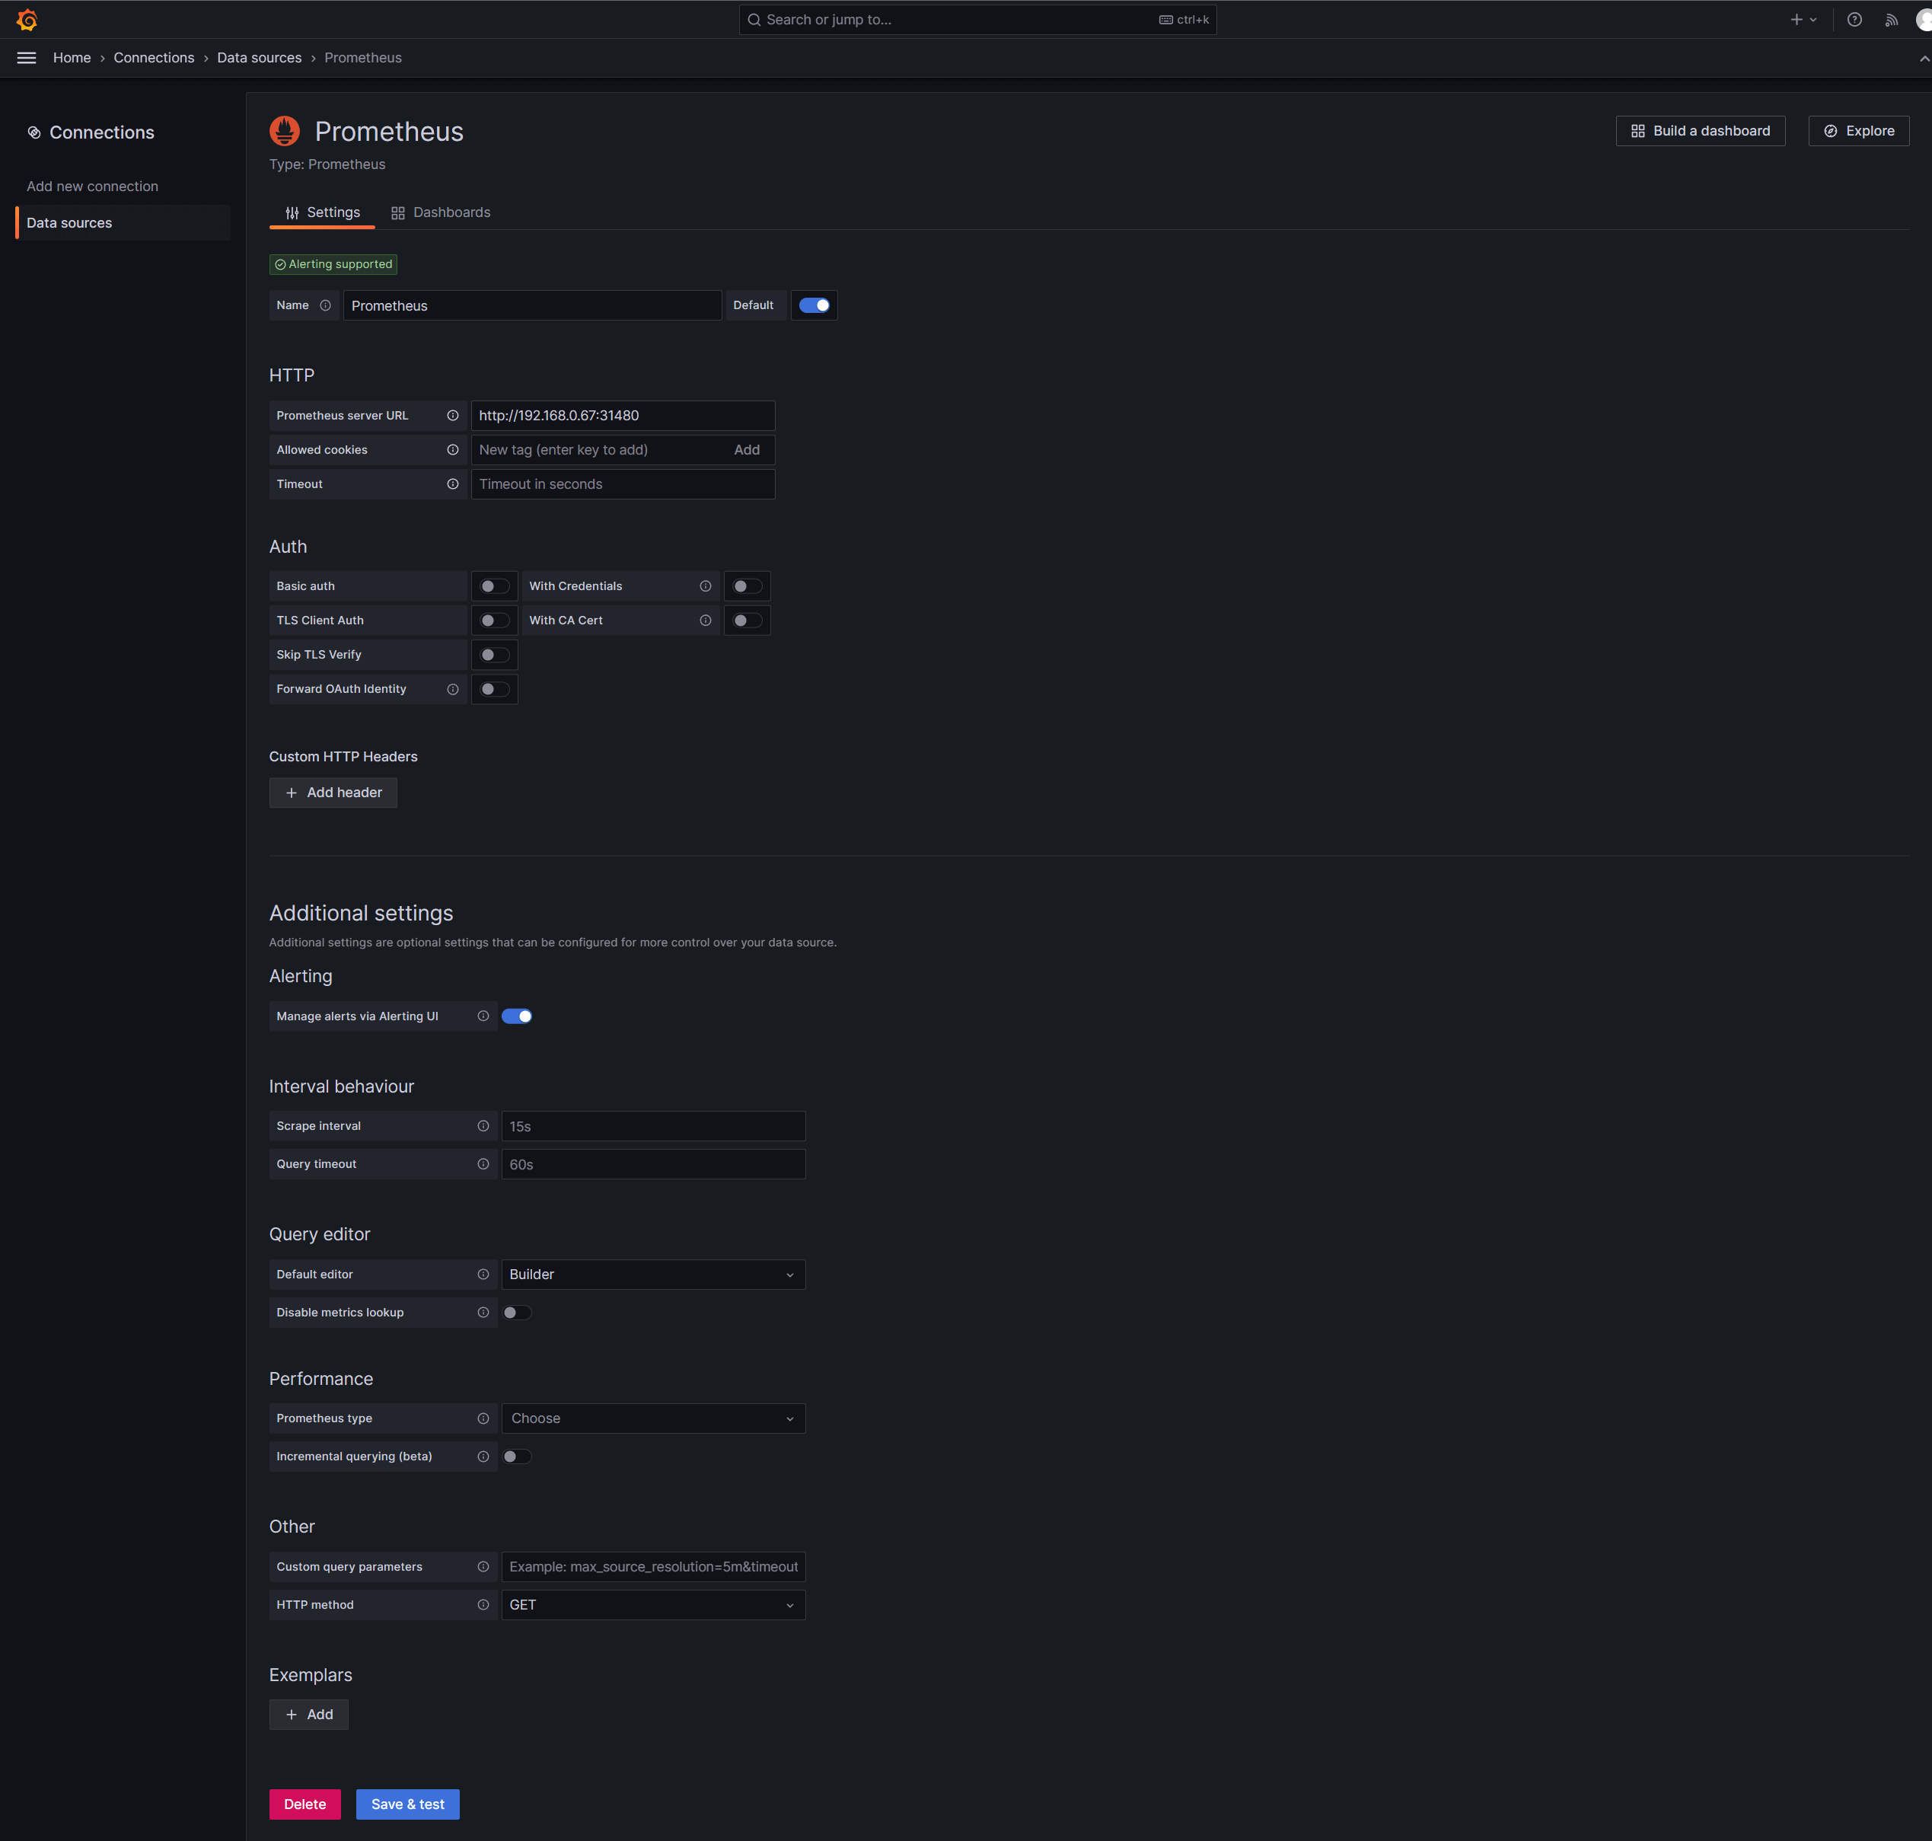
Task: Click info icon for Query timeout
Action: click(483, 1164)
